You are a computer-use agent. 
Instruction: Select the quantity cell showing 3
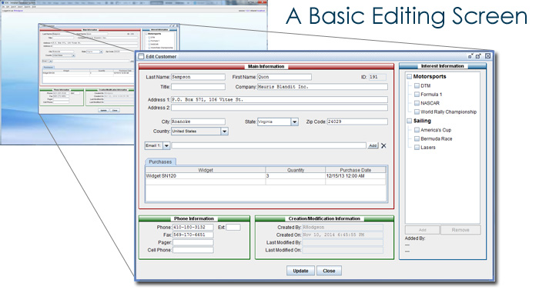(296, 176)
